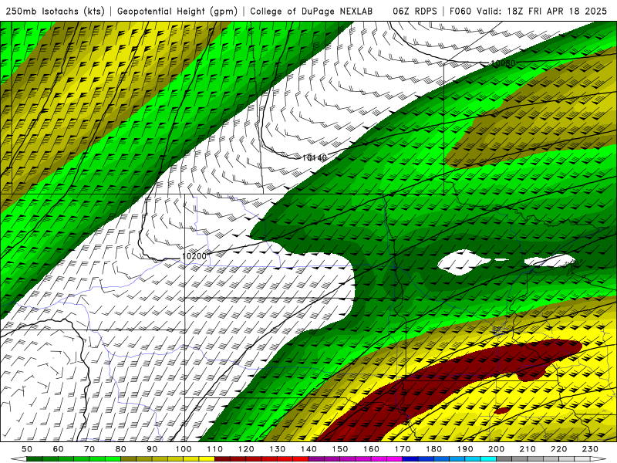Click the 10140 height contour label

[315, 158]
